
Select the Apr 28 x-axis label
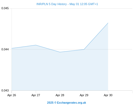[x=60, y=95]
